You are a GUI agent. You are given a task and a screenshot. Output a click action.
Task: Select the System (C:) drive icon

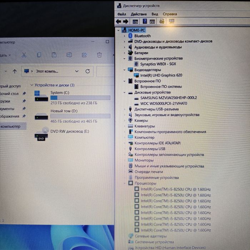point(41,96)
